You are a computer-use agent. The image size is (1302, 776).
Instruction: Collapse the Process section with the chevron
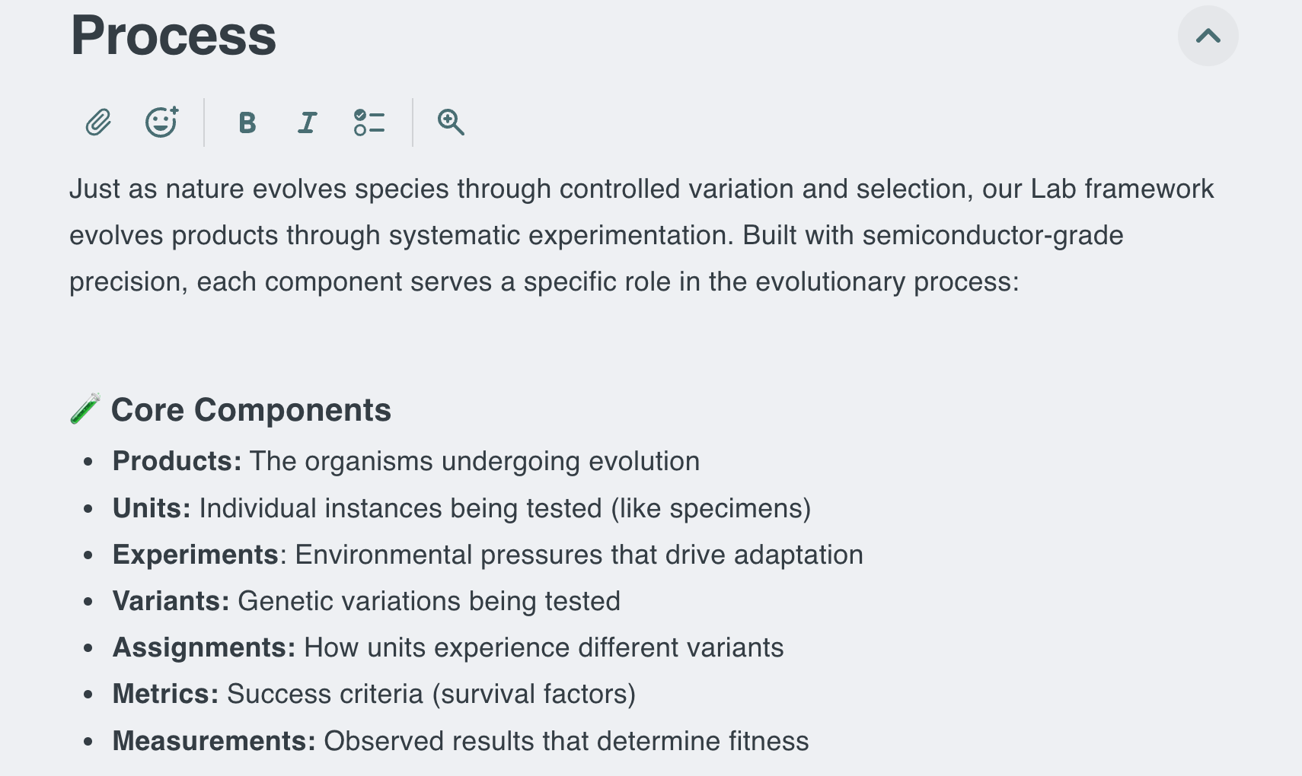tap(1208, 36)
